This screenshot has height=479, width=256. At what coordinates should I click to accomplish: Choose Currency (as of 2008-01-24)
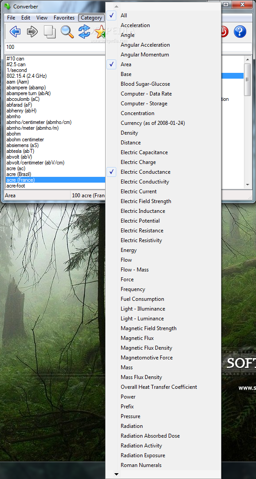163,123
